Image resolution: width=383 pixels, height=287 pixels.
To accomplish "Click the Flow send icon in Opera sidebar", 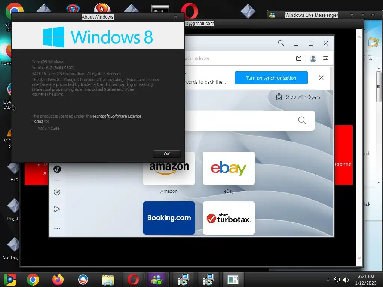I will [57, 209].
